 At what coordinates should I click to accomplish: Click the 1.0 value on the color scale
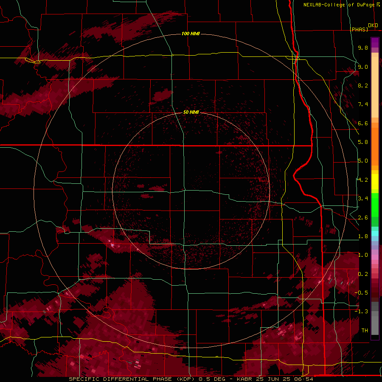tap(363, 255)
